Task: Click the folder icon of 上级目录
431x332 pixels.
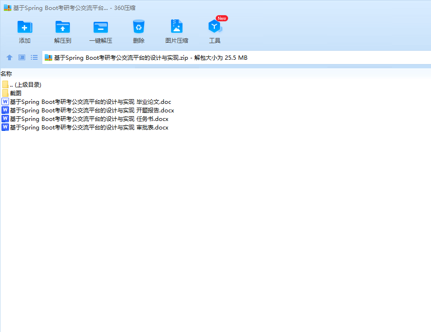Action: (5, 84)
